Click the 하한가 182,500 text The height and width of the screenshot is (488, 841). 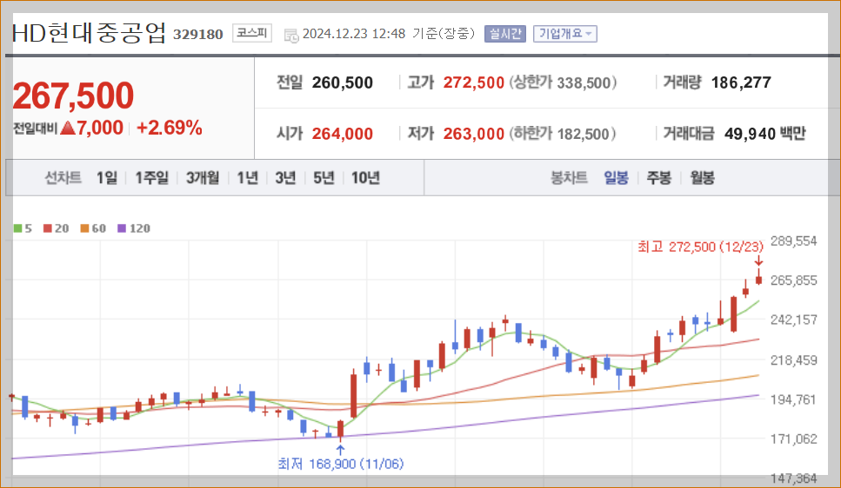click(562, 134)
